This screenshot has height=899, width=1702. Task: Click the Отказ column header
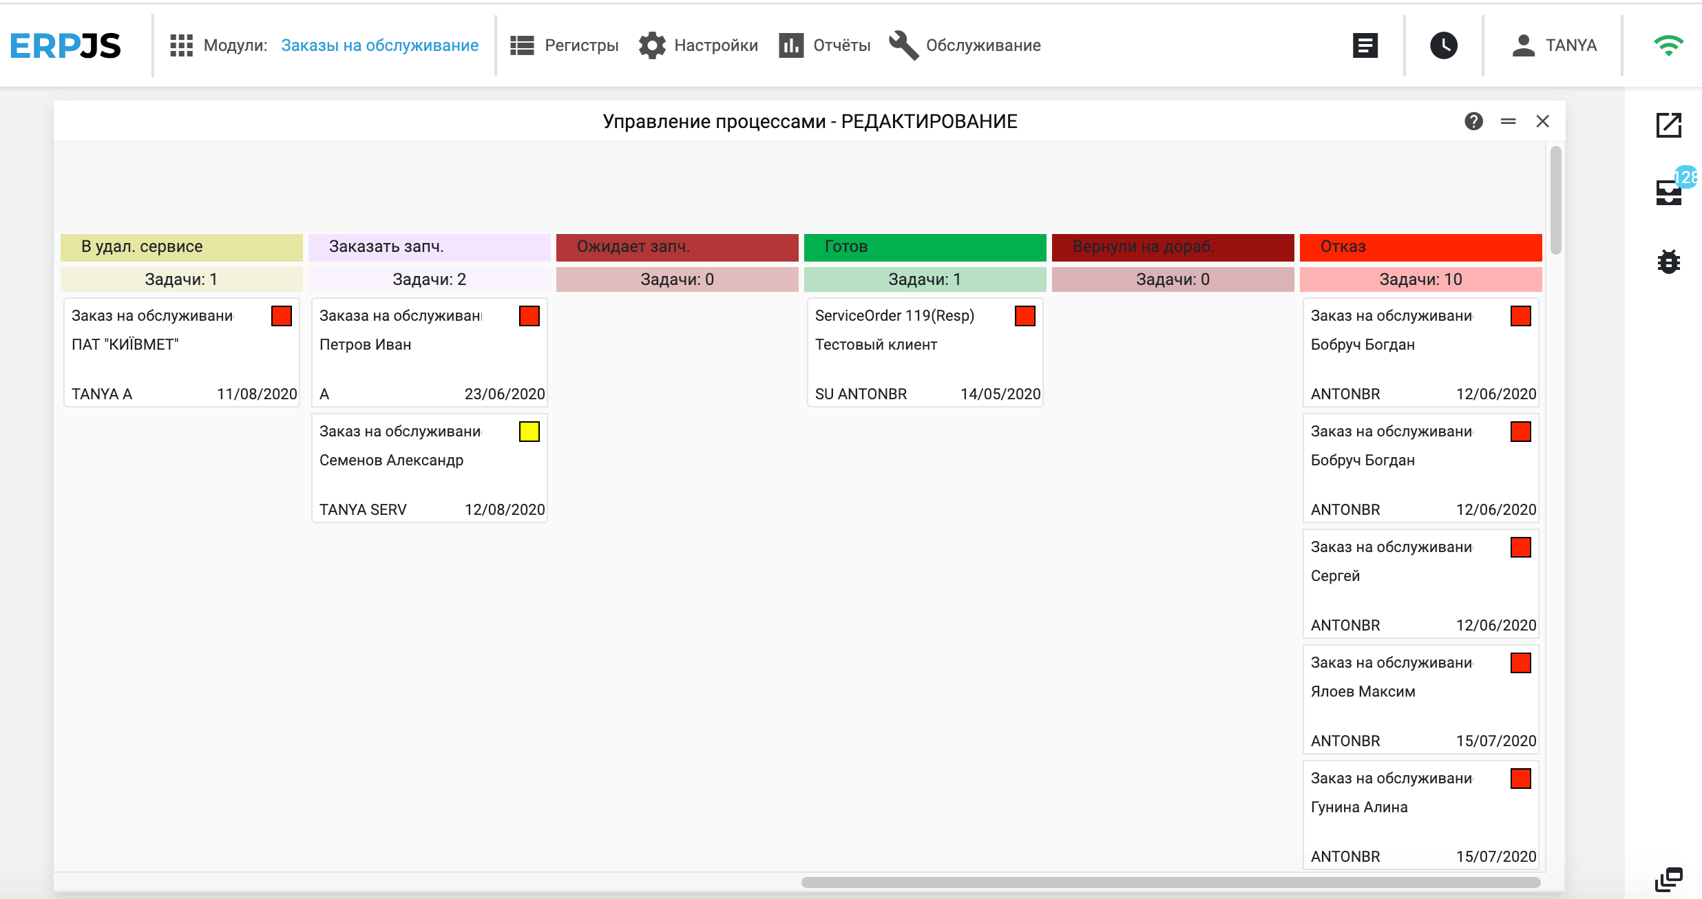point(1420,246)
